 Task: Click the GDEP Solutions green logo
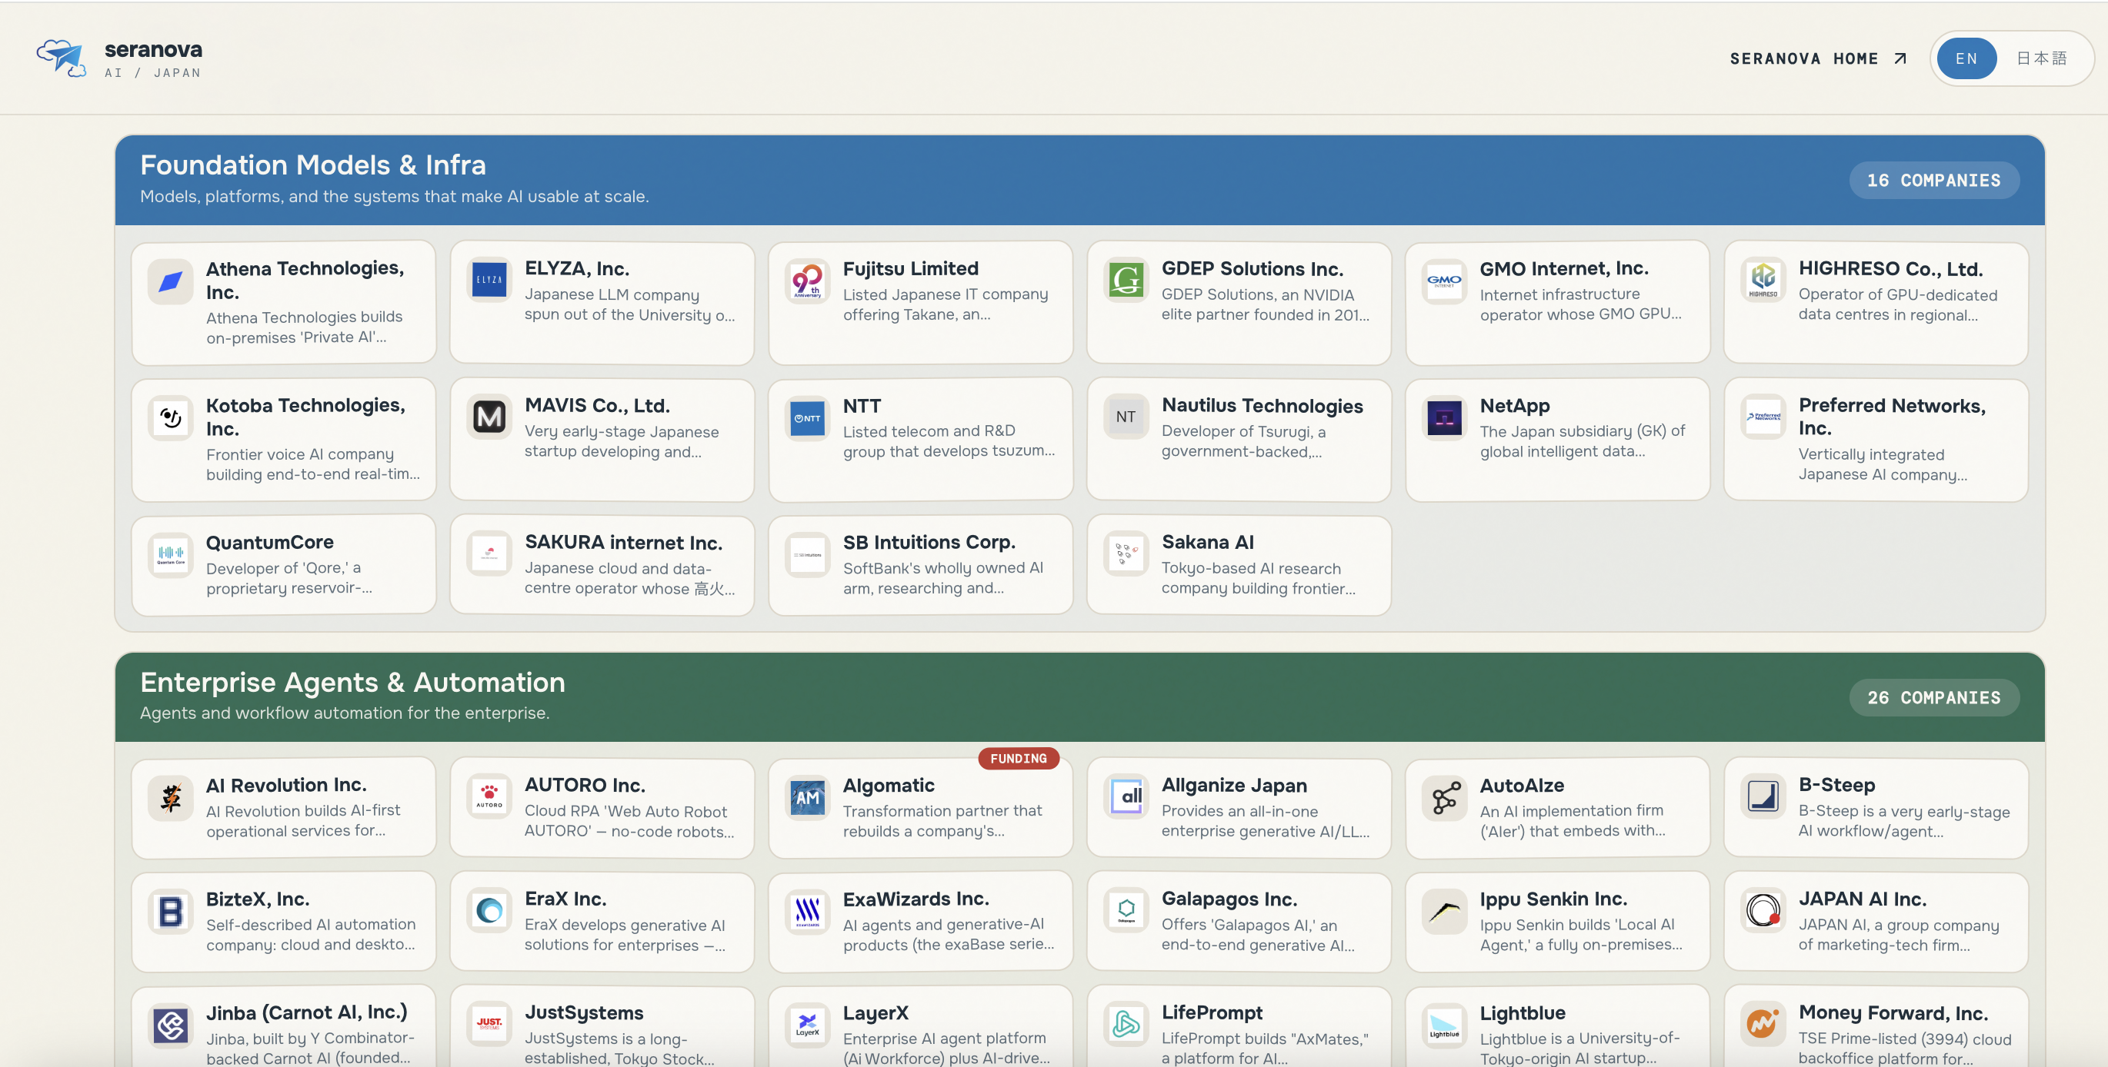[x=1126, y=281]
